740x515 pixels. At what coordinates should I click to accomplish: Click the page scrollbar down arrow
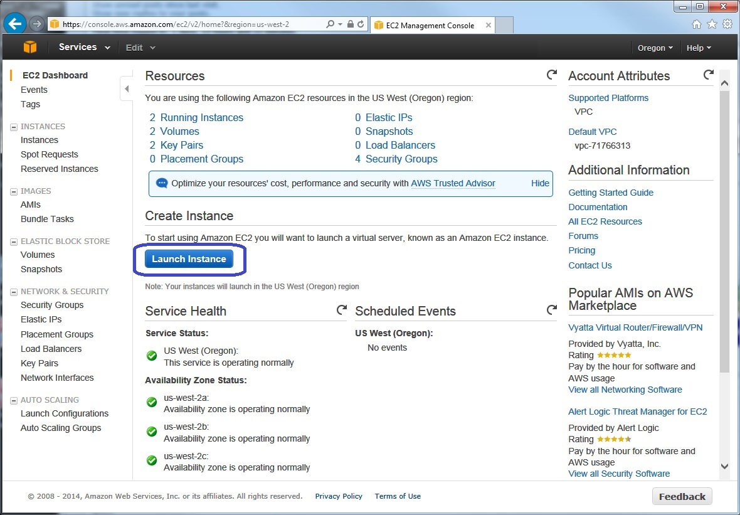(724, 466)
